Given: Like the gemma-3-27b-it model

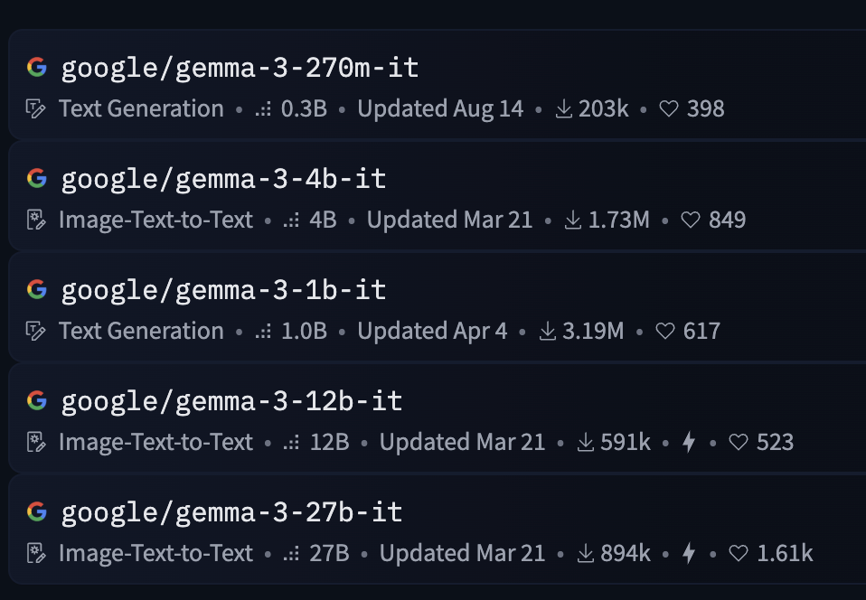Looking at the screenshot, I should point(739,553).
